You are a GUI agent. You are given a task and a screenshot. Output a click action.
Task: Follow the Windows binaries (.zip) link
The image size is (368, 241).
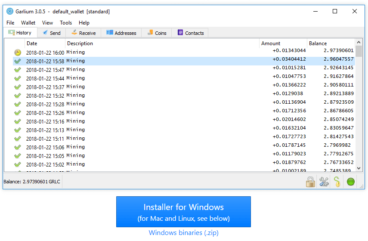click(183, 233)
